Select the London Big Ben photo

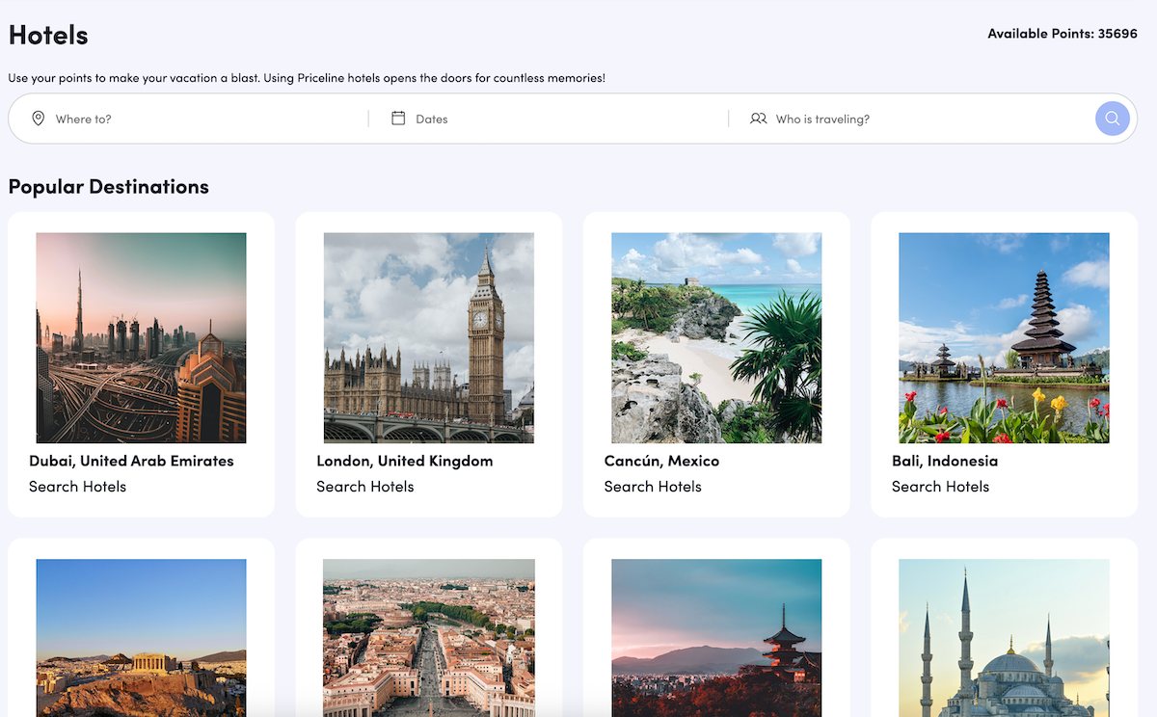(x=428, y=337)
